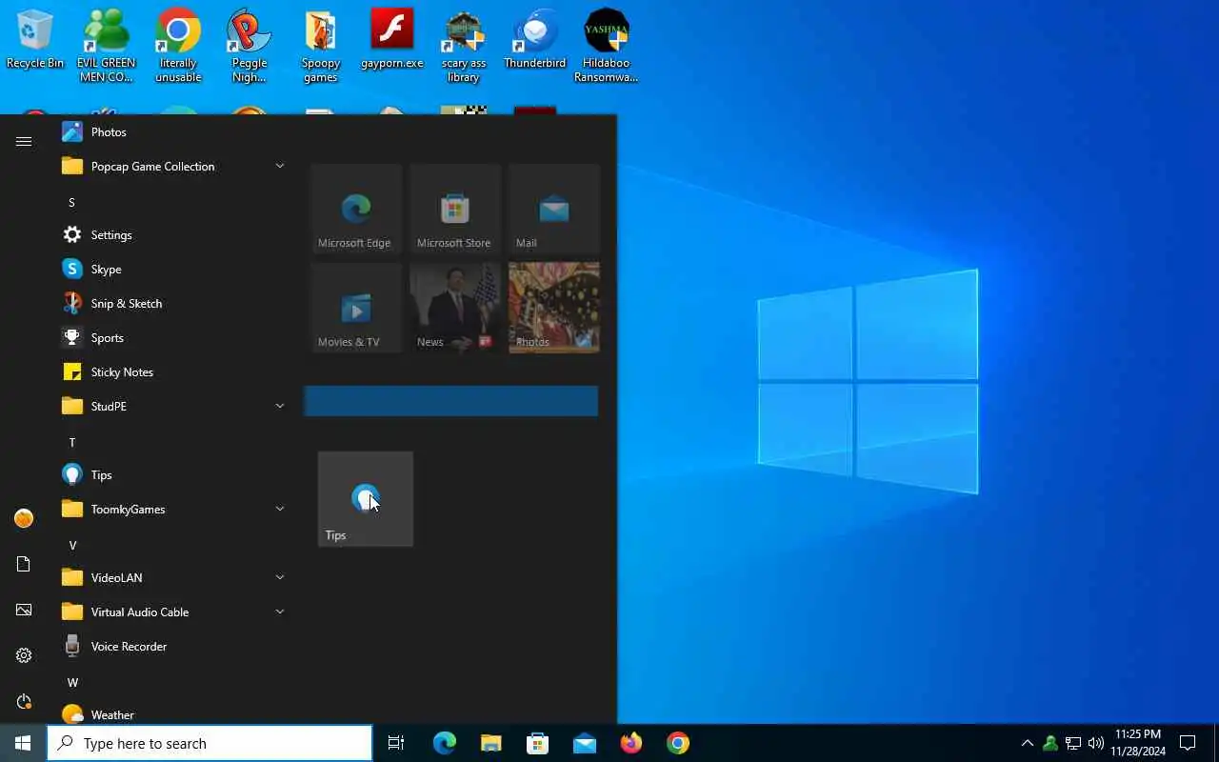
Task: Show hidden system tray icons
Action: pos(1027,743)
